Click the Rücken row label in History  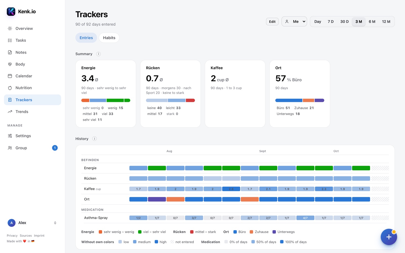pyautogui.click(x=90, y=178)
